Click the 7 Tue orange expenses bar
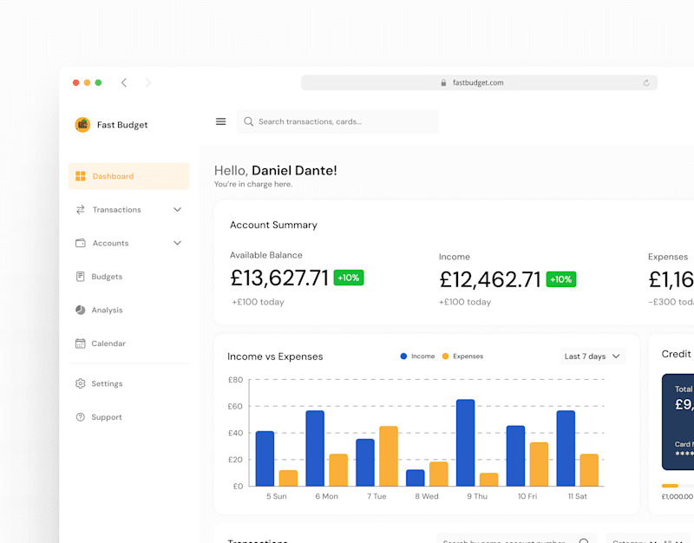Image resolution: width=694 pixels, height=543 pixels. [x=389, y=456]
